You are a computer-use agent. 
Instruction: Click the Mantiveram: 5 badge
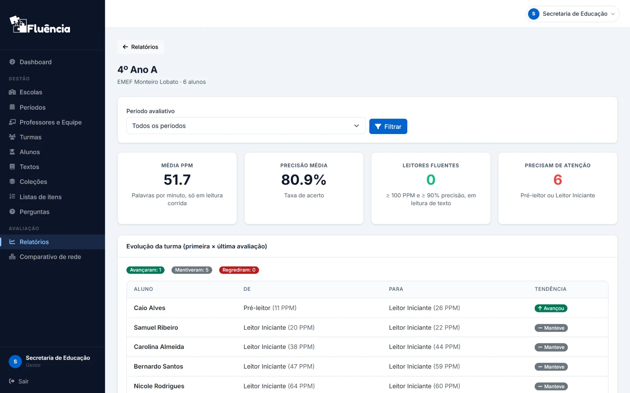click(192, 270)
